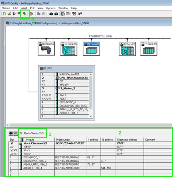Select AI8xU_I_RTD_13bit_3 module row
The height and width of the screenshot is (177, 173).
tap(91, 165)
